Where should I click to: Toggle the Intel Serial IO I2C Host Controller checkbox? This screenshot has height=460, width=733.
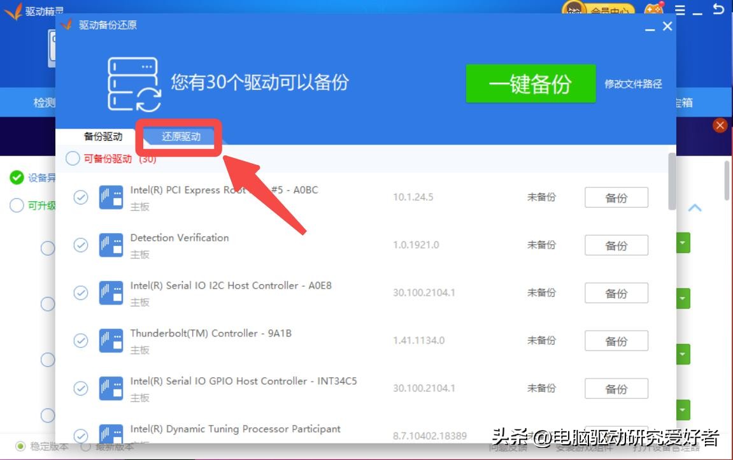(x=80, y=292)
